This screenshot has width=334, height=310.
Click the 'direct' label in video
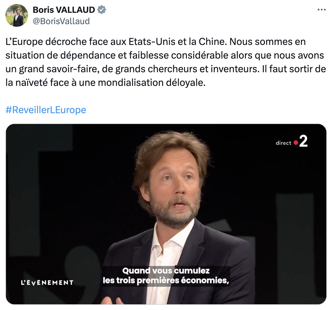pos(283,143)
